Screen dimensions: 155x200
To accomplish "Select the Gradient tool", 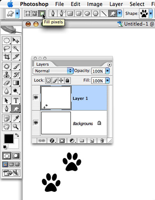I will 16,83.
